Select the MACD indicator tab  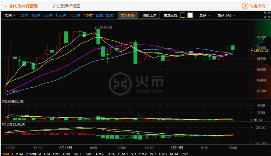pos(8,154)
